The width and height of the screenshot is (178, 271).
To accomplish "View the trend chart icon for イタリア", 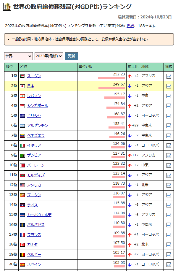I will (169, 145).
